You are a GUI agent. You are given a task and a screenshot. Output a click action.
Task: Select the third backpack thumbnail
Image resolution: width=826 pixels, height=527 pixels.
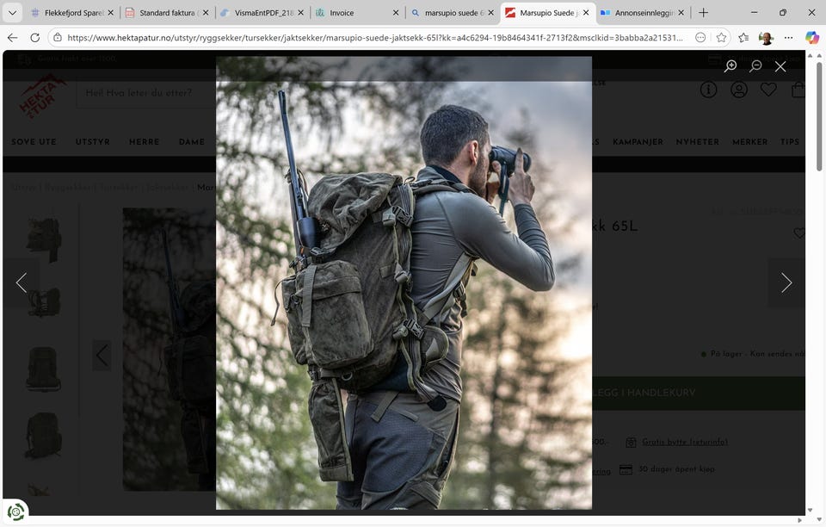(43, 369)
